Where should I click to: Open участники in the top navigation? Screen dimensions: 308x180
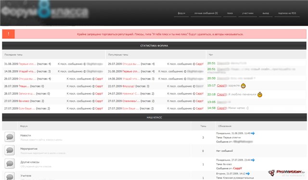[x=248, y=13]
